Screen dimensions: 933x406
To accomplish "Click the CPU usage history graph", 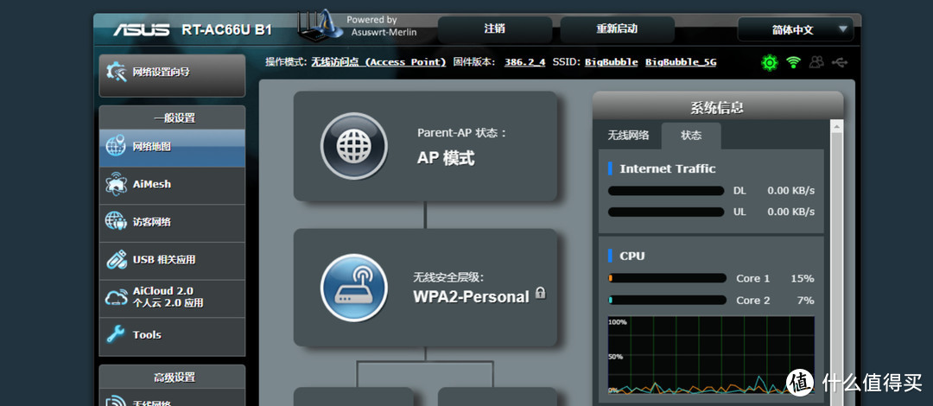I will 711,355.
